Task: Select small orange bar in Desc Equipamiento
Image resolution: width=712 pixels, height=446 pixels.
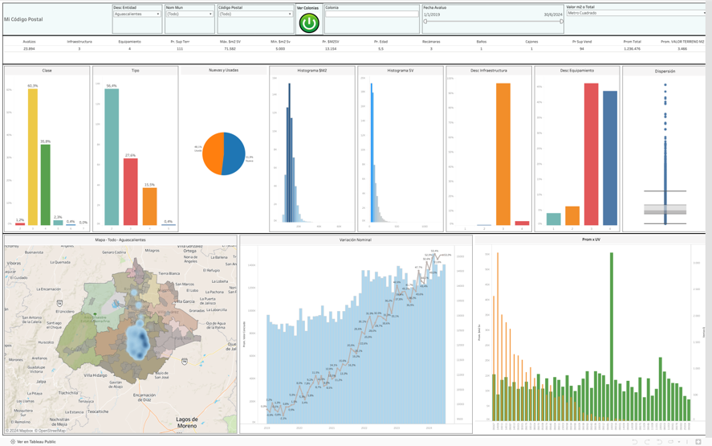Action: pyautogui.click(x=572, y=216)
